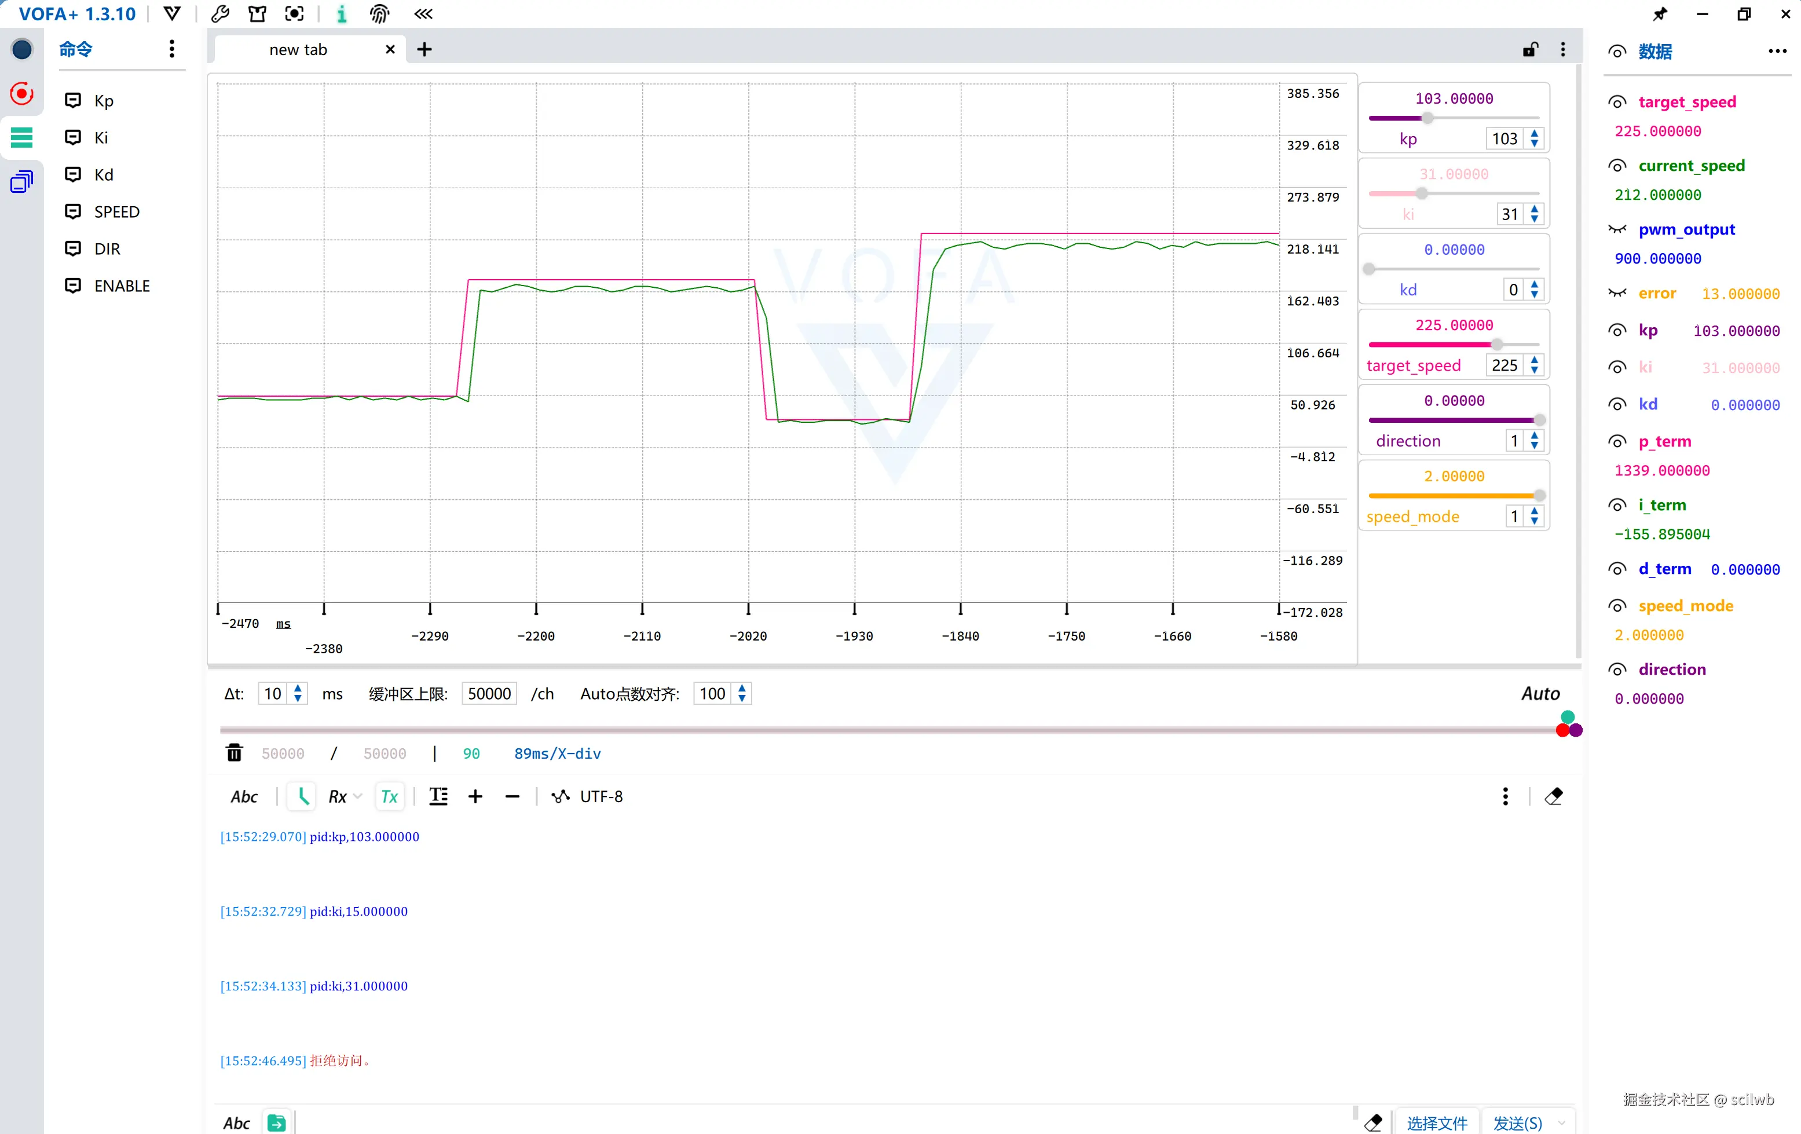
Task: Step the Auto point alignment spinner
Action: click(x=742, y=693)
